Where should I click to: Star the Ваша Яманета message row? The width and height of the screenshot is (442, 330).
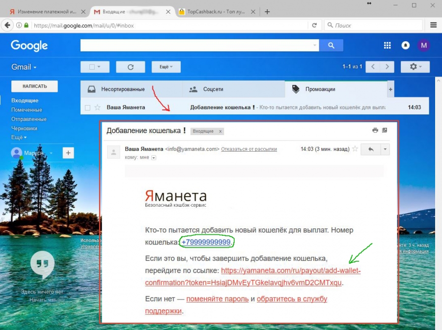click(97, 108)
